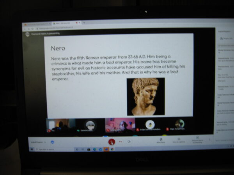Click the red raised-hand microphone button

[x=112, y=142]
